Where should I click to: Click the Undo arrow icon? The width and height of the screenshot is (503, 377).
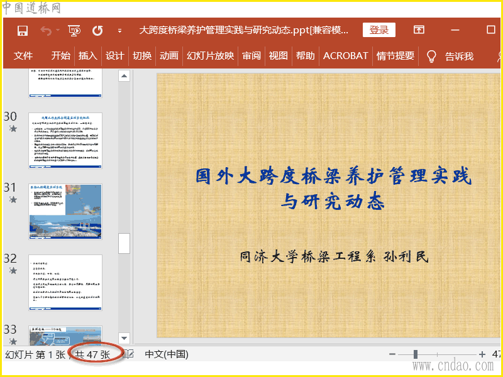pyautogui.click(x=46, y=30)
